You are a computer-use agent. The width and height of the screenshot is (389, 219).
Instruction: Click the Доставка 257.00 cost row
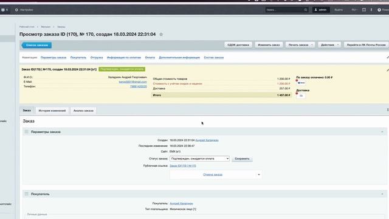[221, 88]
